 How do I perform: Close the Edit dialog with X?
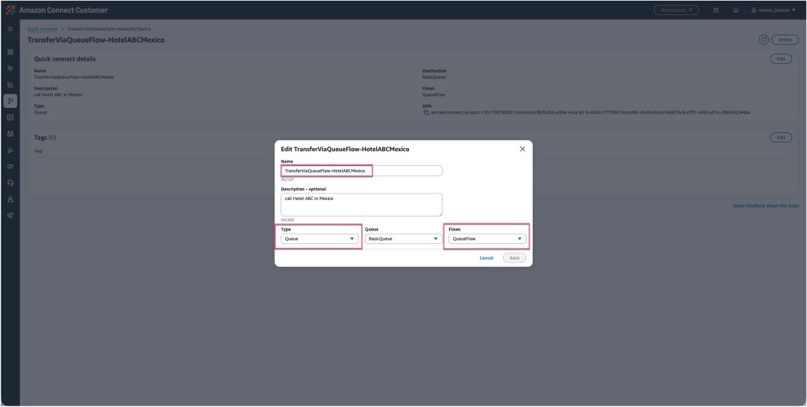coord(523,149)
